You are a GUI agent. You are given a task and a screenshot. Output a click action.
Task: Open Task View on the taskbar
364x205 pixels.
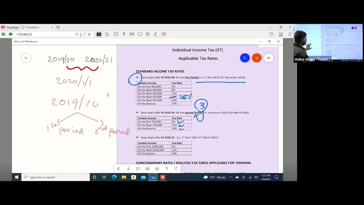tap(104, 177)
